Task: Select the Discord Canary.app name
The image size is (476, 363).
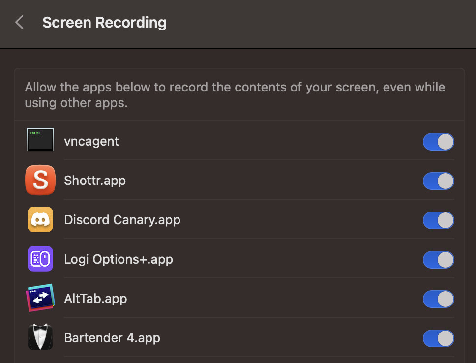Action: (122, 220)
